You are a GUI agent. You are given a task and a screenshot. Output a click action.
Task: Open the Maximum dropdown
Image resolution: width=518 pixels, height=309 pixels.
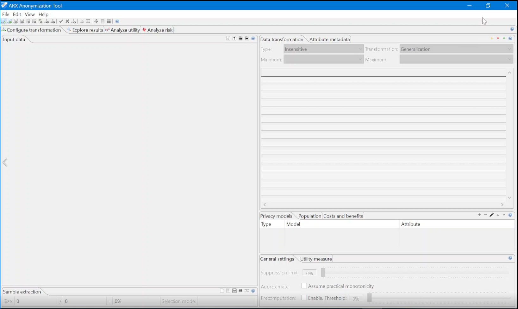click(x=456, y=59)
